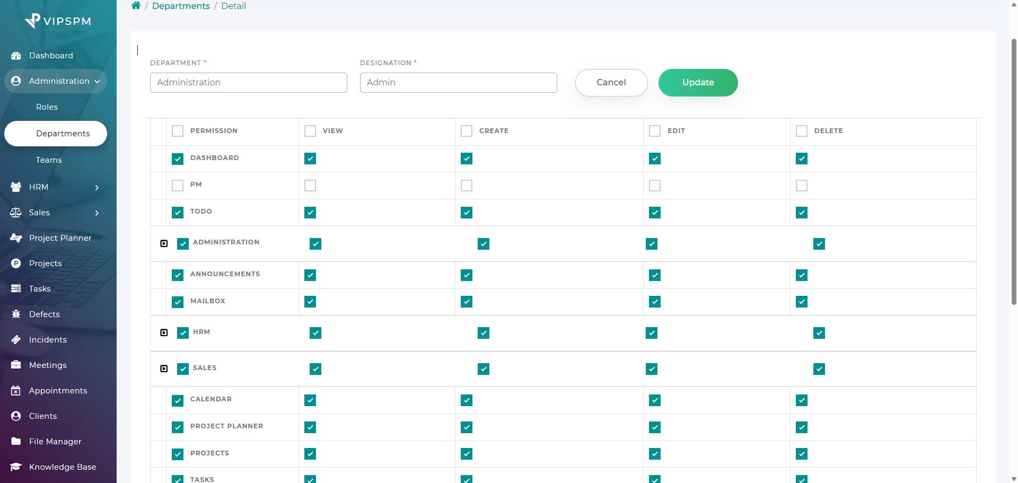Screen dimensions: 1018x483
Task: Uncheck the ANNOUNCEMENTS row's create checkbox
Action: pos(467,275)
